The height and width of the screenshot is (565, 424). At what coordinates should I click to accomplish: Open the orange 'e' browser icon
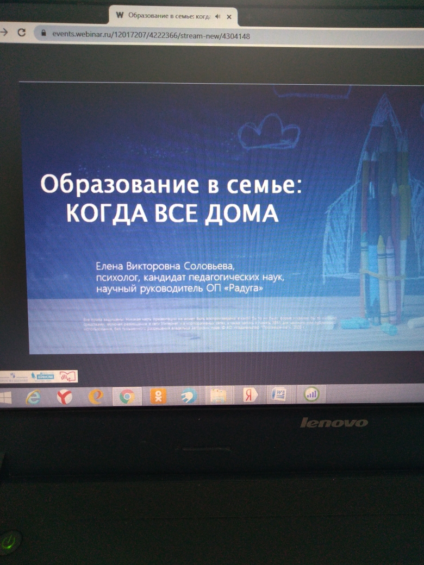pos(96,397)
